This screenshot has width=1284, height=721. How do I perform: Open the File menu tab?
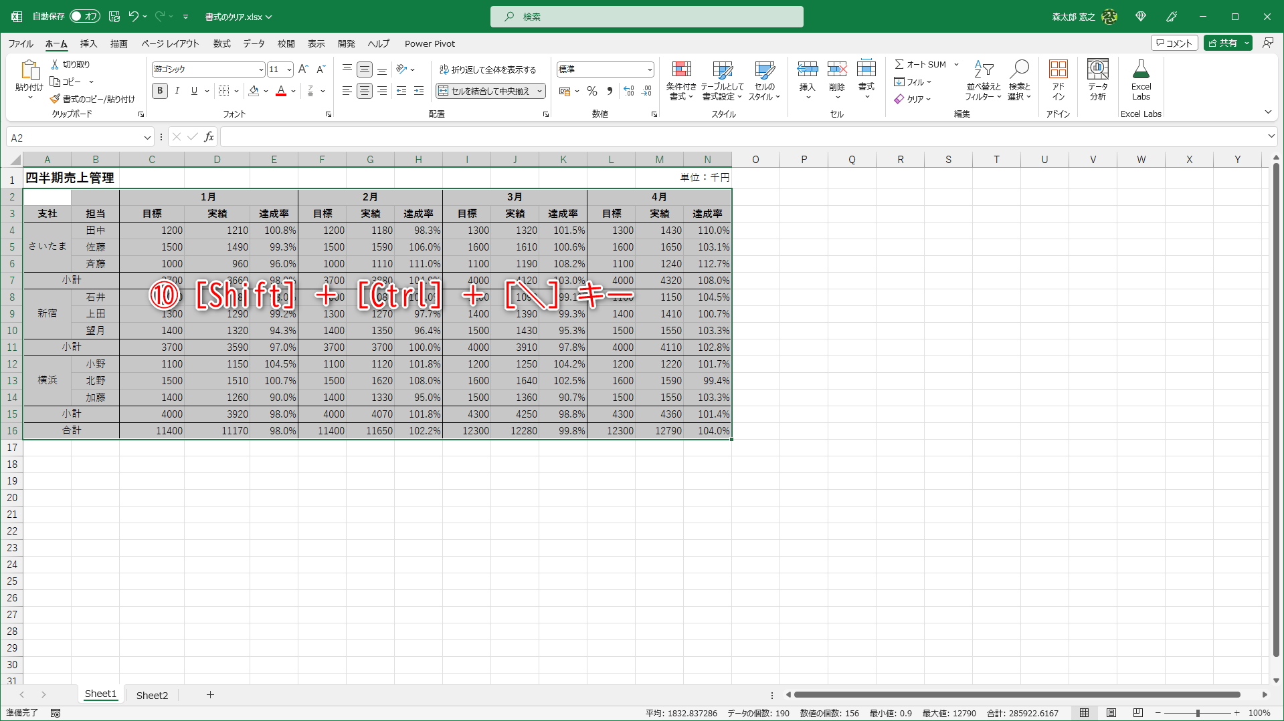(x=21, y=43)
